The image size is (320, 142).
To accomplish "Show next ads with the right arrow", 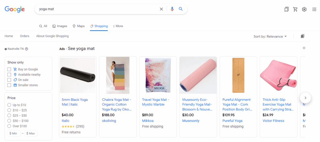I will click(305, 98).
